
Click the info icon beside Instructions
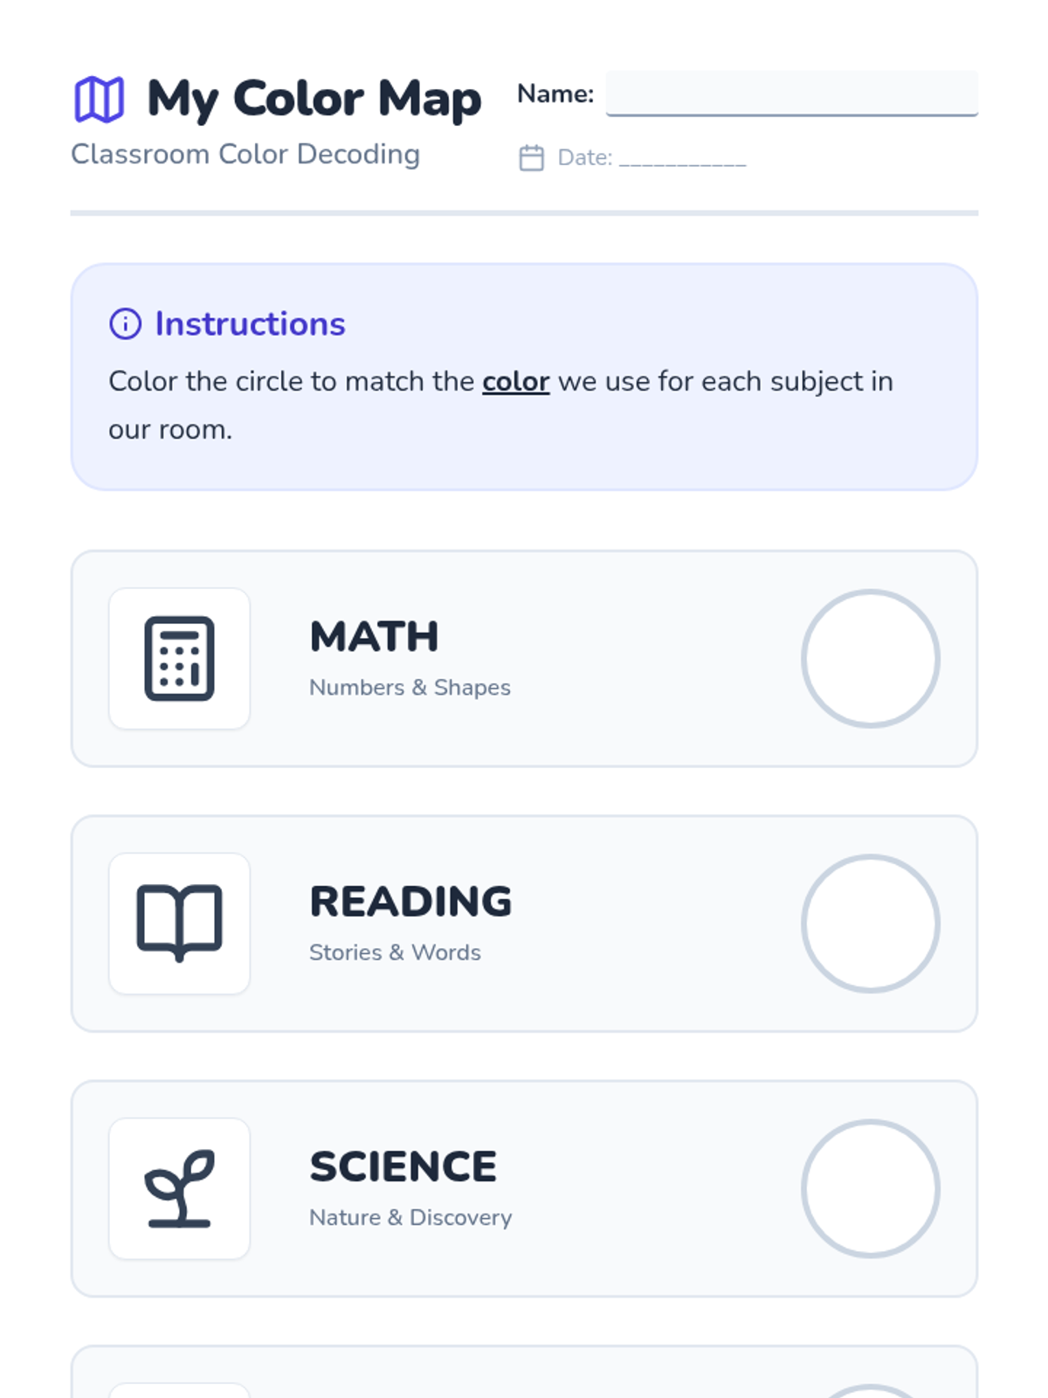pyautogui.click(x=125, y=323)
